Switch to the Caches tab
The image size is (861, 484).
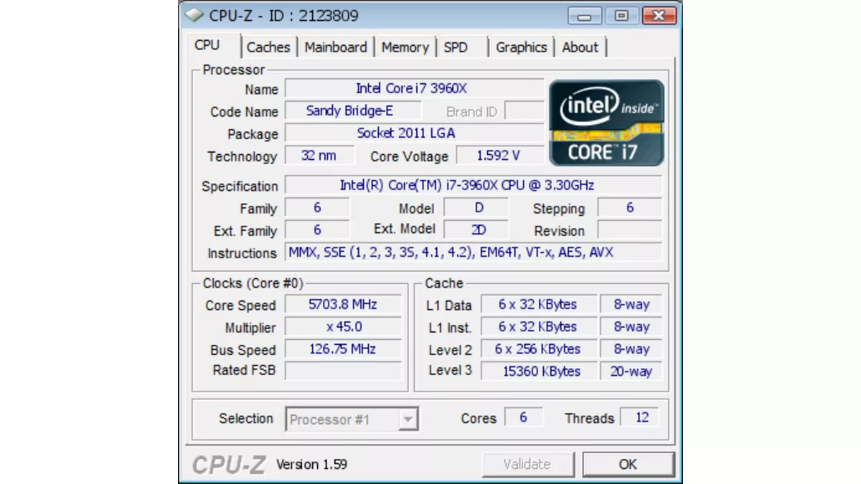click(x=268, y=47)
